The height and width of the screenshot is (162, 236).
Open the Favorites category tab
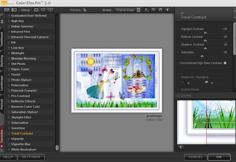2,138
